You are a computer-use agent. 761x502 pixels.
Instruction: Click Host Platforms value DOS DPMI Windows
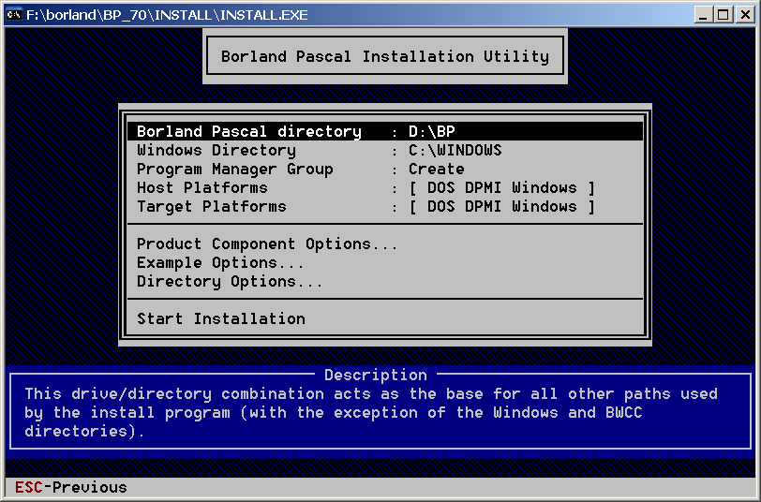pyautogui.click(x=501, y=187)
